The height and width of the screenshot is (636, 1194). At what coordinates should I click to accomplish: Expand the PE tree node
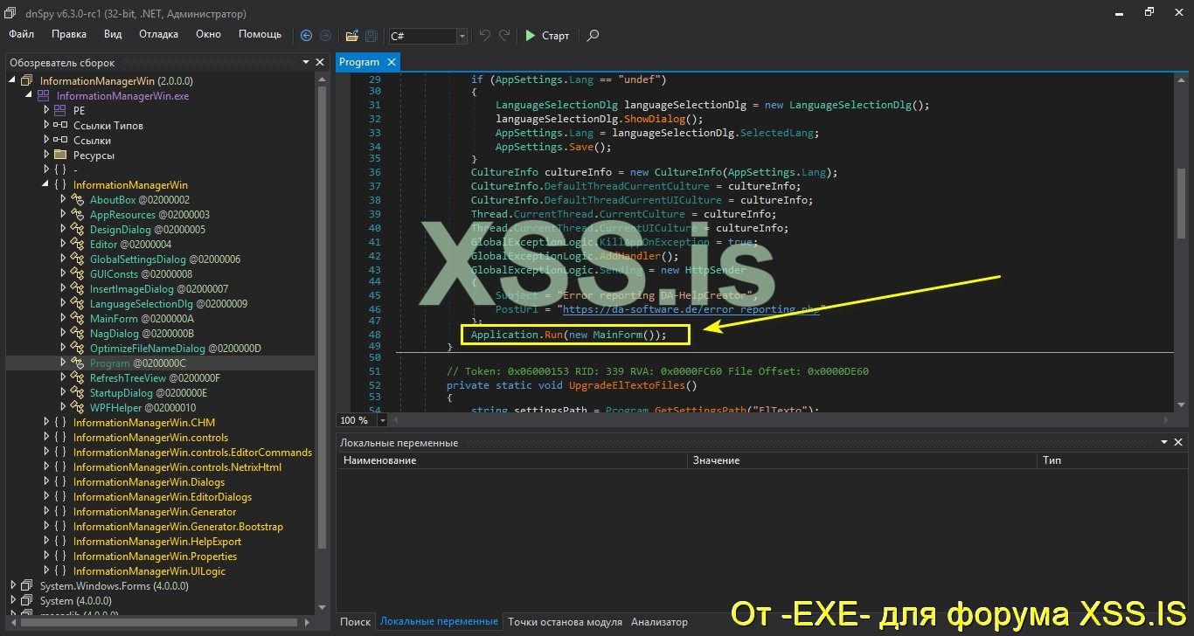45,110
